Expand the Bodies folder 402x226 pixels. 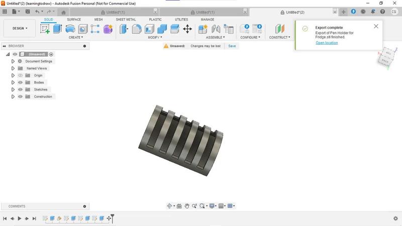(x=13, y=82)
